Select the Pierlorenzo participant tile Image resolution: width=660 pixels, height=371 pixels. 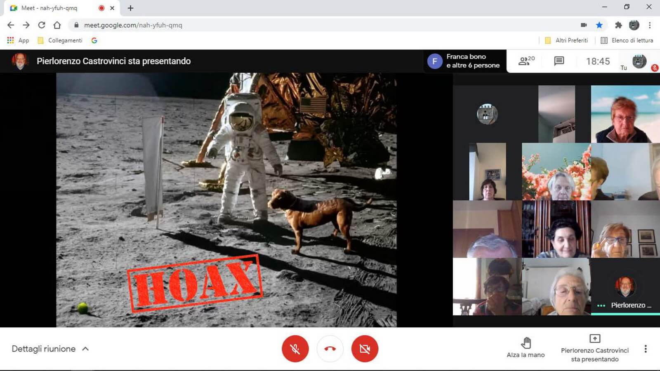click(x=625, y=286)
